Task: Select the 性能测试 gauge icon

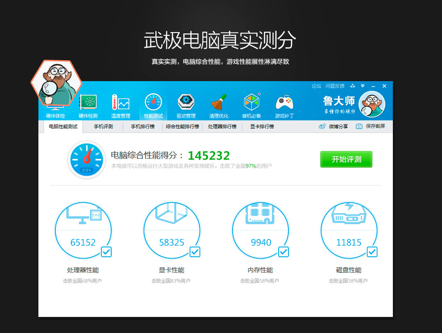Action: (x=153, y=102)
